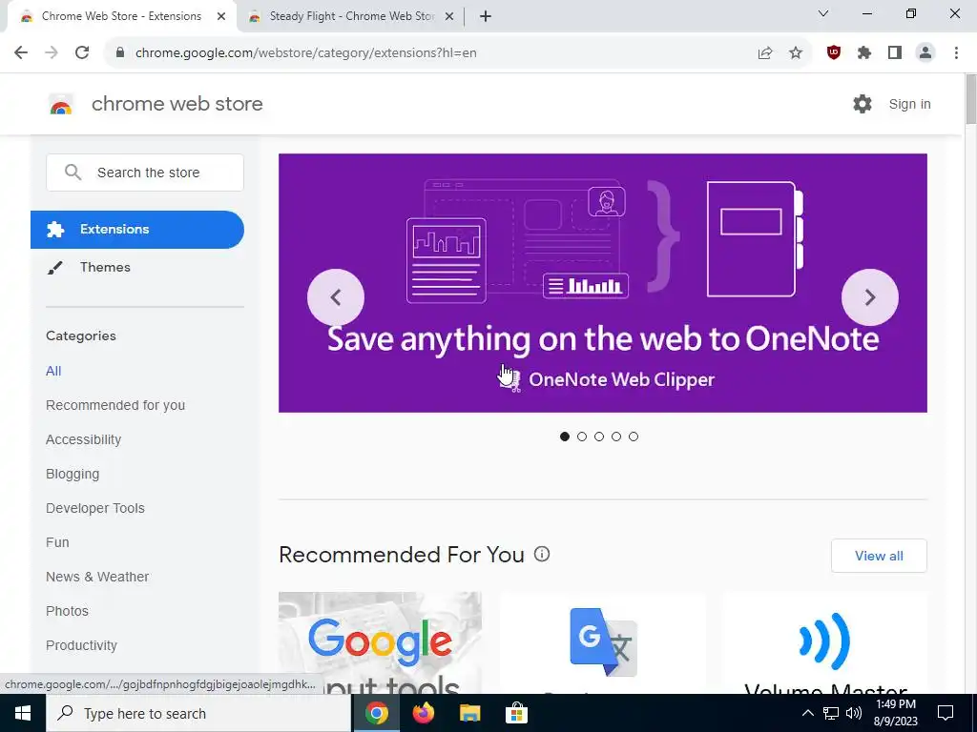View site info via lock icon

[120, 53]
